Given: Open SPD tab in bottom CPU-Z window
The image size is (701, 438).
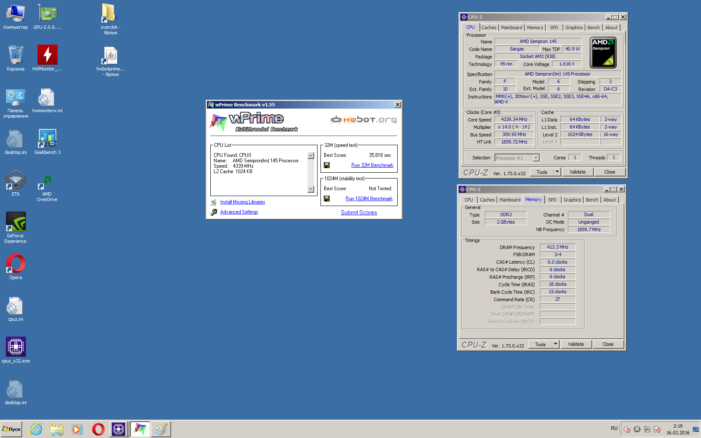Looking at the screenshot, I should [552, 200].
